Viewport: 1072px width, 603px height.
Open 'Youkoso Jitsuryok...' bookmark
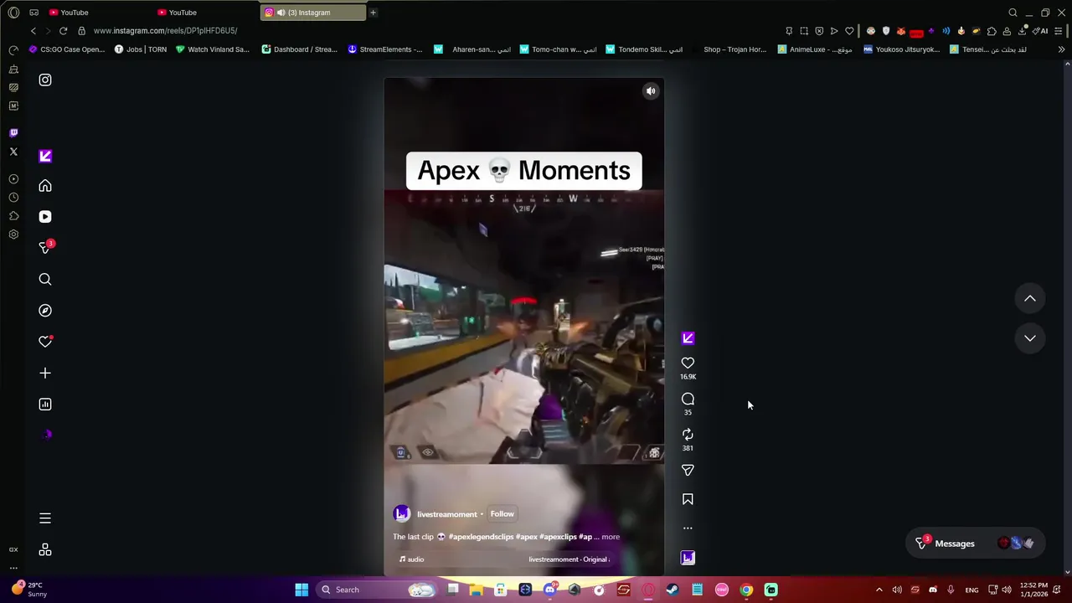tap(902, 49)
